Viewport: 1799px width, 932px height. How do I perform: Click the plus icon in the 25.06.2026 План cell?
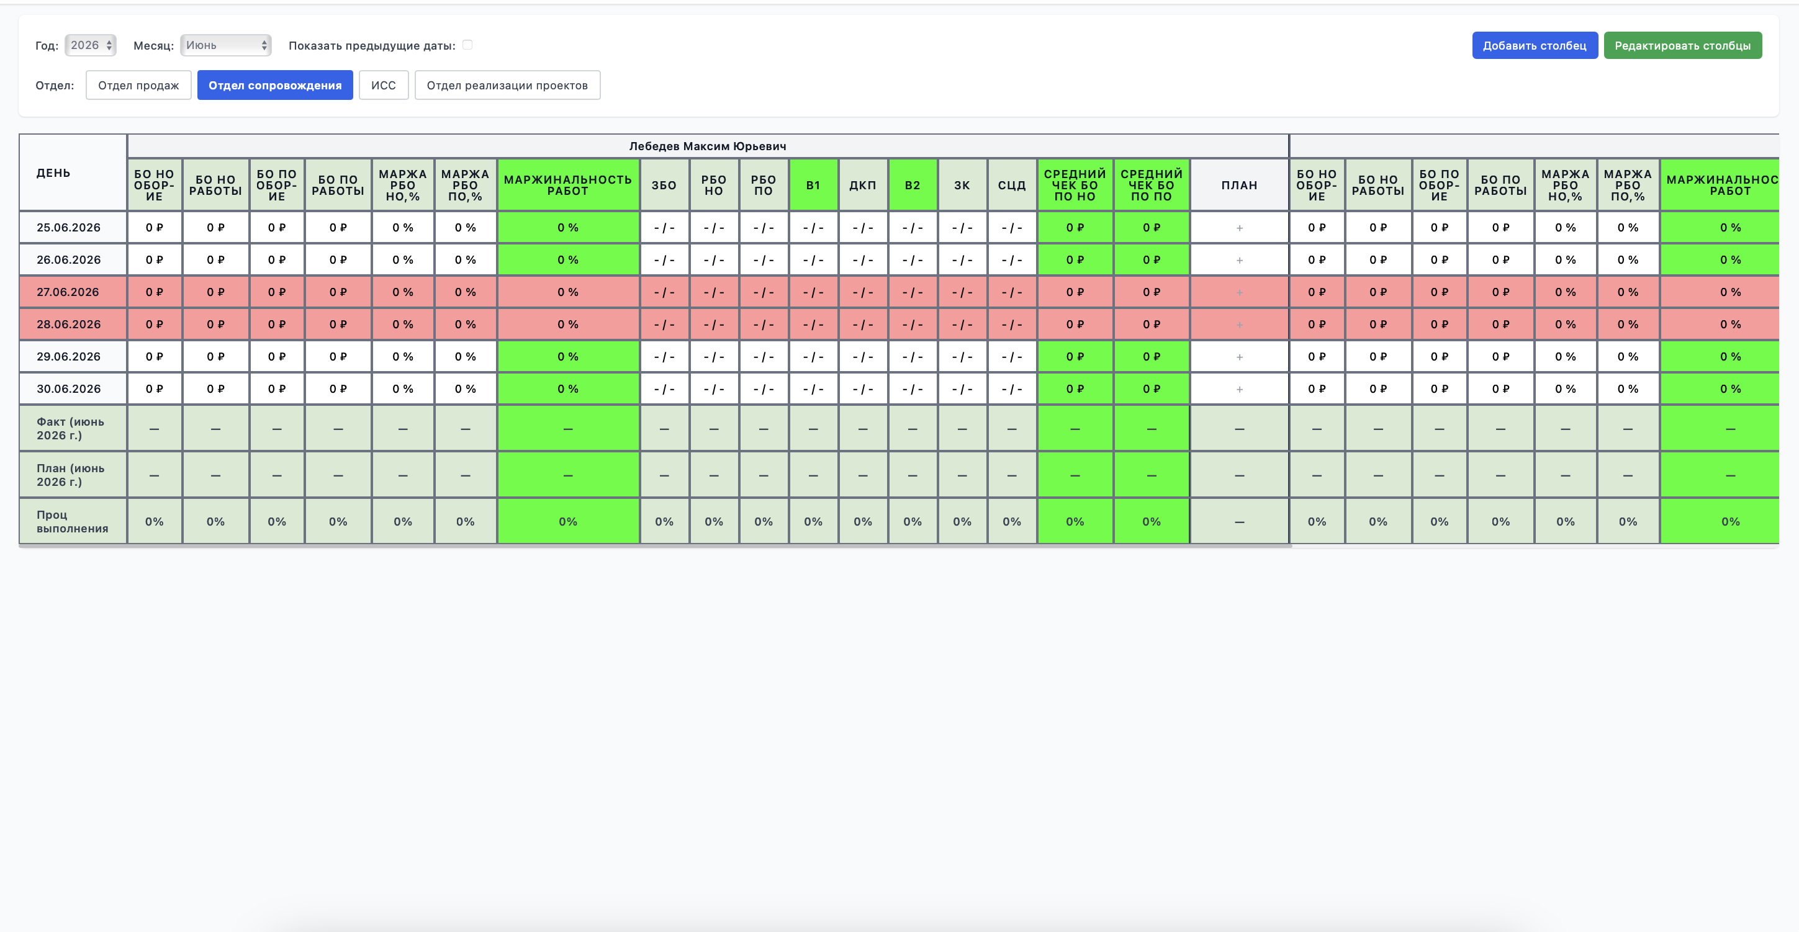[x=1239, y=228]
